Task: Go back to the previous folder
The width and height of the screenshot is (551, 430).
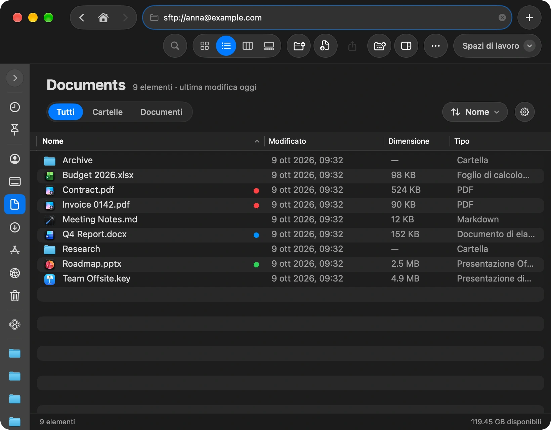Action: point(82,17)
